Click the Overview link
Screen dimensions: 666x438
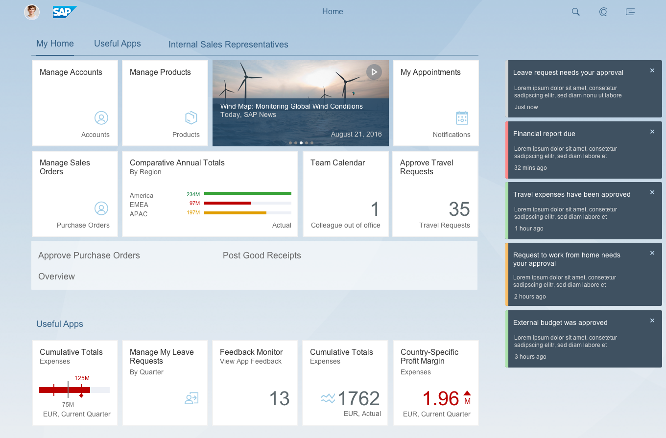point(57,277)
